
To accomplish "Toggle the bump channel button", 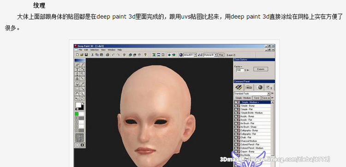I will coord(77,118).
